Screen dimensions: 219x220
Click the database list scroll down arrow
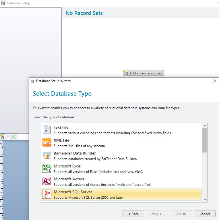(205, 200)
